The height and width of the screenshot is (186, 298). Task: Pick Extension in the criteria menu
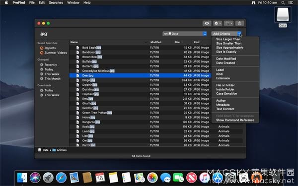pos(223,78)
